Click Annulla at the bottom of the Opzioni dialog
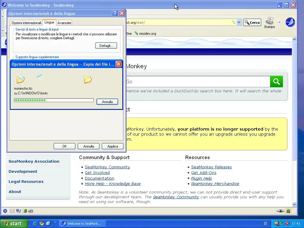This screenshot has width=304, height=228. 88,146
